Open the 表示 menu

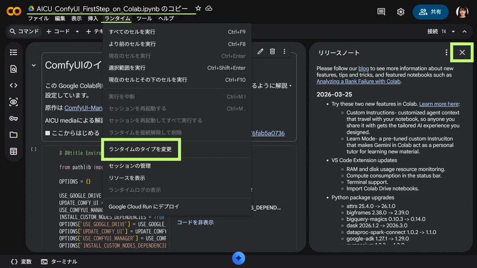pos(76,19)
